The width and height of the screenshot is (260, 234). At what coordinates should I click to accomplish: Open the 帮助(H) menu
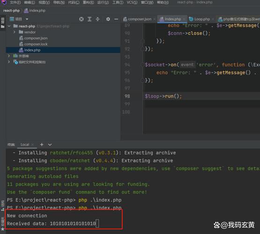pos(163,2)
